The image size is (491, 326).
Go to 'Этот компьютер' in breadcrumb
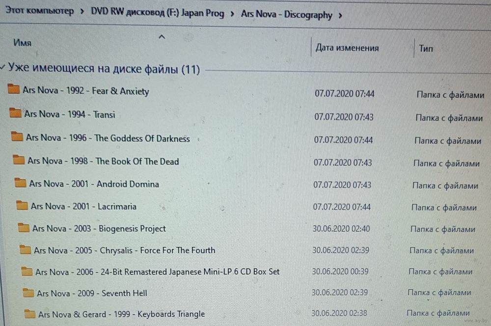(39, 10)
